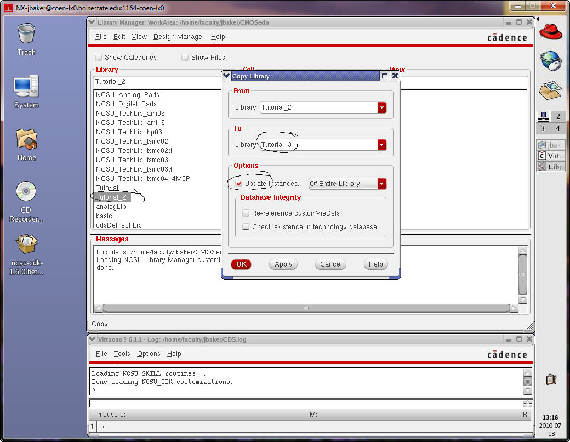Select NCSU_TechLib_tsmc04_4M2P library
This screenshot has width=570, height=442.
click(143, 179)
